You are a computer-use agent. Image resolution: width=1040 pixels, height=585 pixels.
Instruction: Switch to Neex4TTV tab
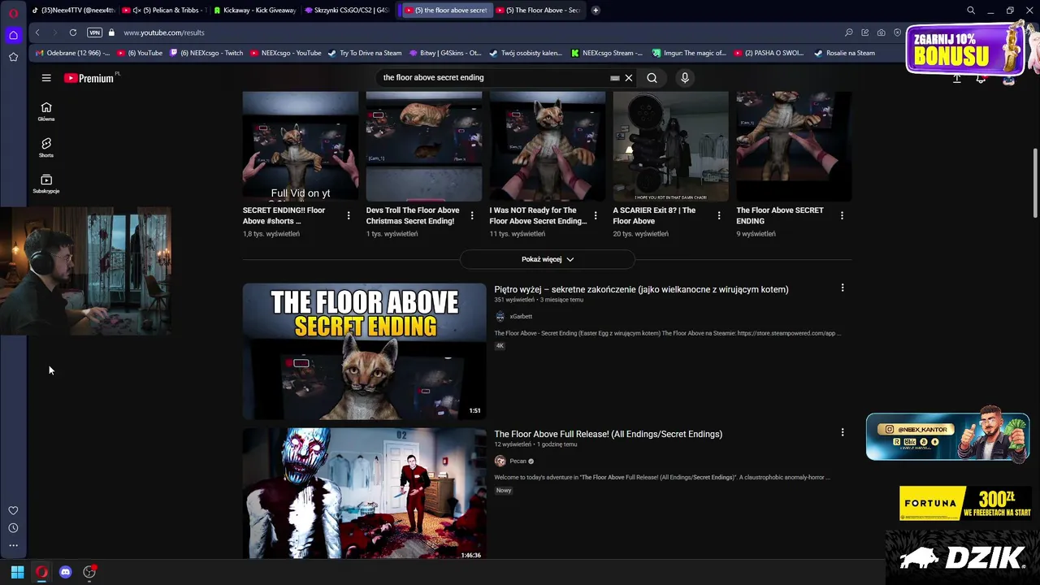click(x=73, y=11)
